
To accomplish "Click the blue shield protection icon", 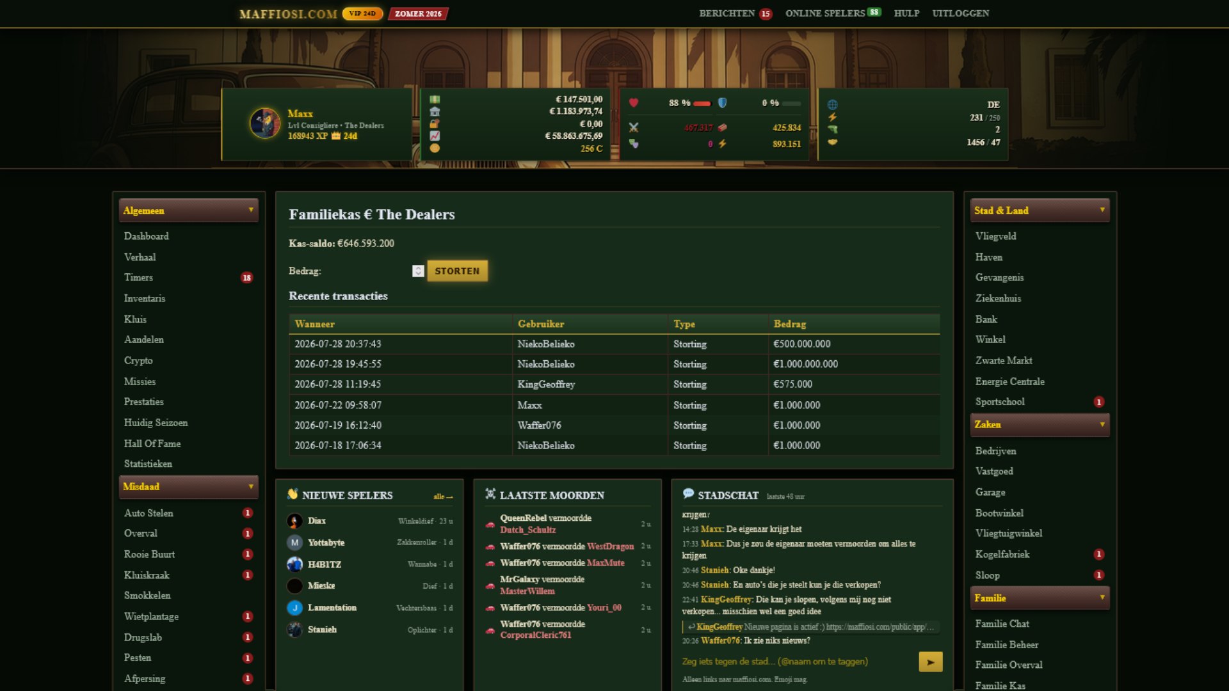I will [x=723, y=102].
